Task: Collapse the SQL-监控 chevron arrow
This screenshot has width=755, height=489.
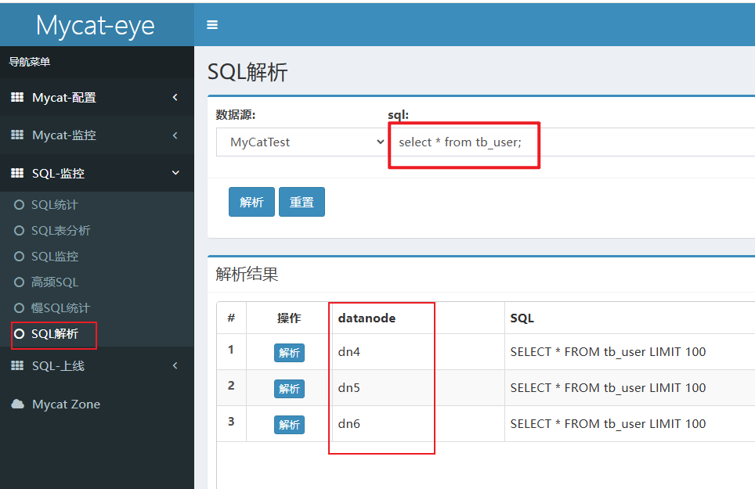Action: 175,173
